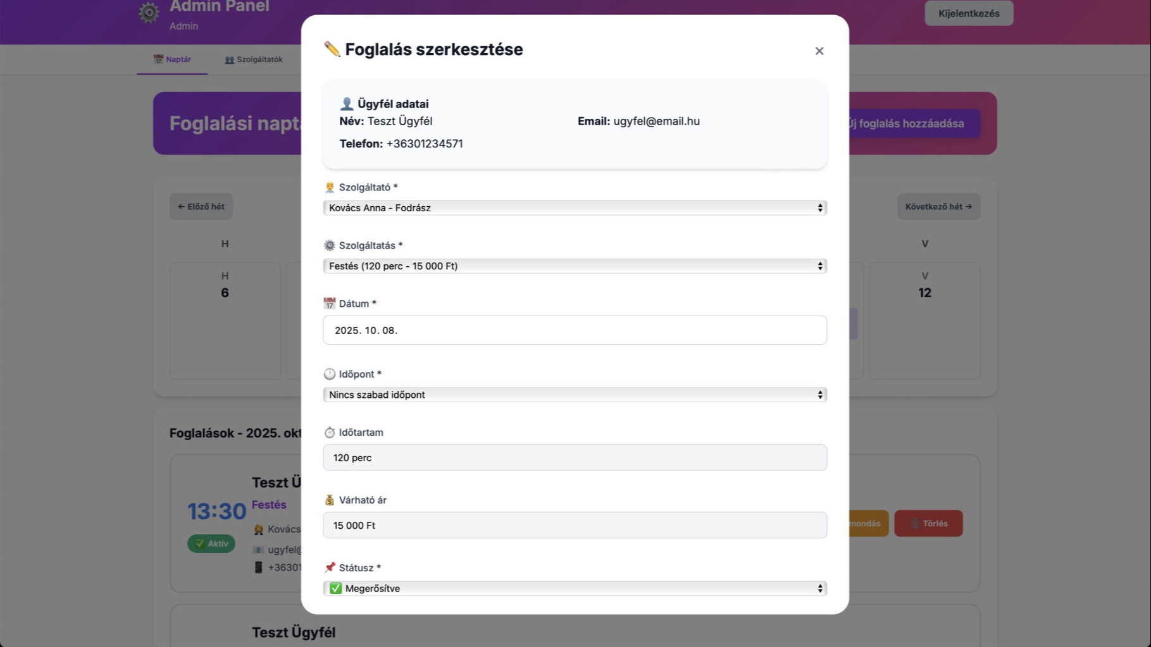Expand the Szolgáltatás dropdown showing Festés

(575, 266)
